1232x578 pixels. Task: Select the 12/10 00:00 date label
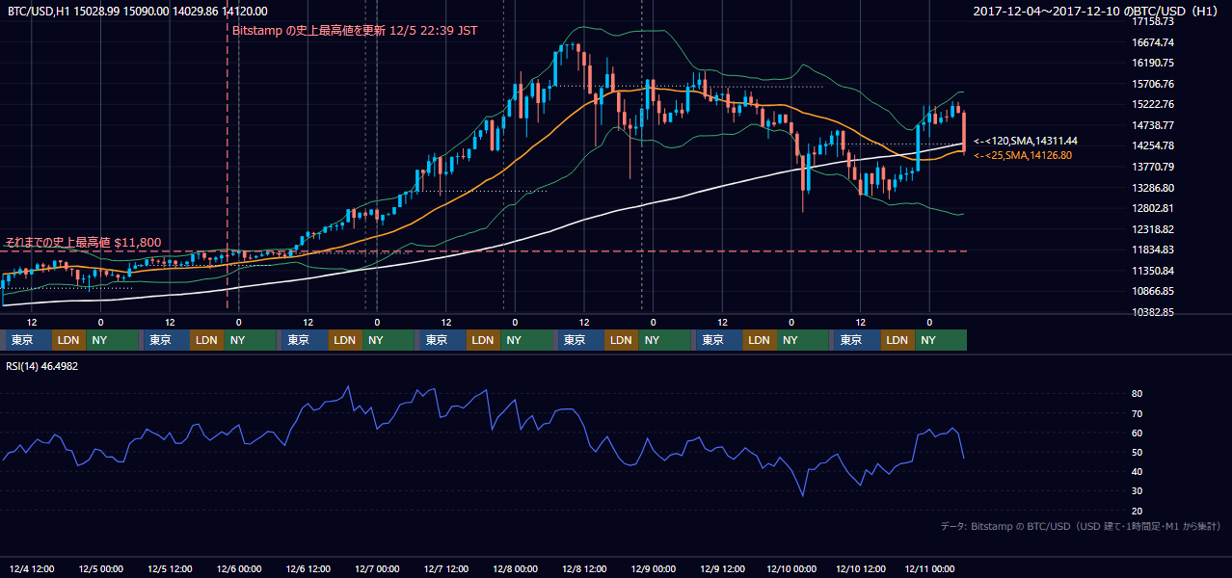pos(791,569)
